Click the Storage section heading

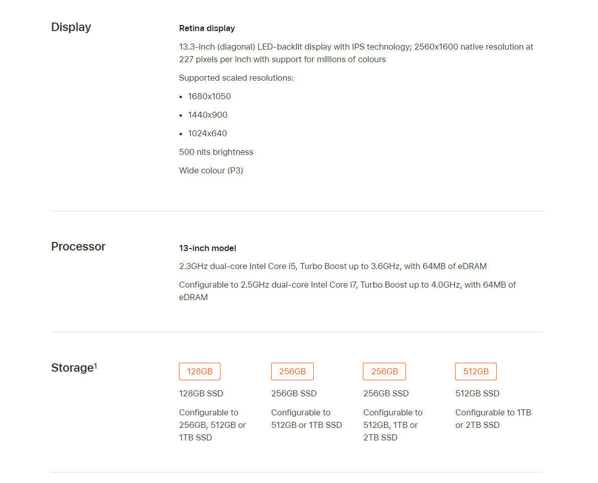point(73,368)
